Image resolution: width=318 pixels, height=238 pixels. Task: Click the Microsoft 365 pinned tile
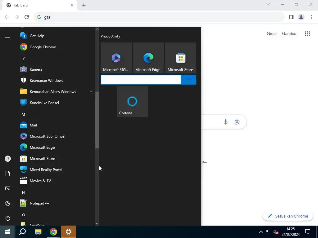[x=116, y=58]
